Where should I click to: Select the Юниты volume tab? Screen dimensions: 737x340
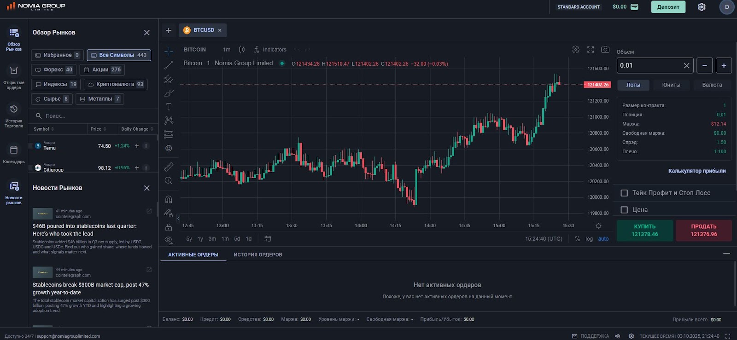tap(671, 85)
